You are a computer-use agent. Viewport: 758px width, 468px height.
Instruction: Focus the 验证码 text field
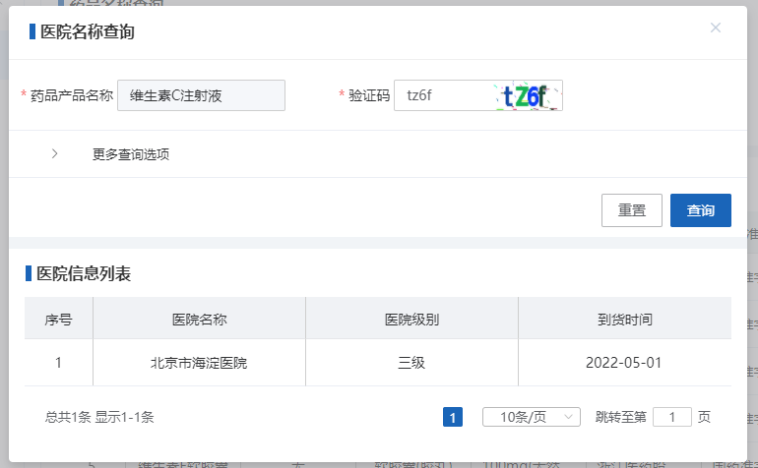[x=443, y=95]
